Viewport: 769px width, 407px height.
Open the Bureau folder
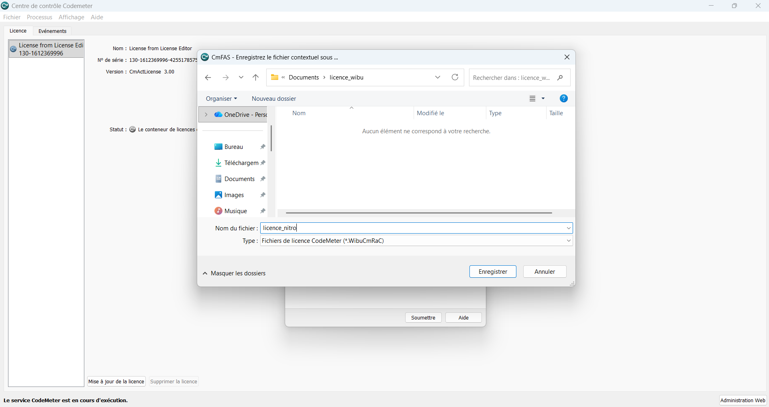click(233, 147)
